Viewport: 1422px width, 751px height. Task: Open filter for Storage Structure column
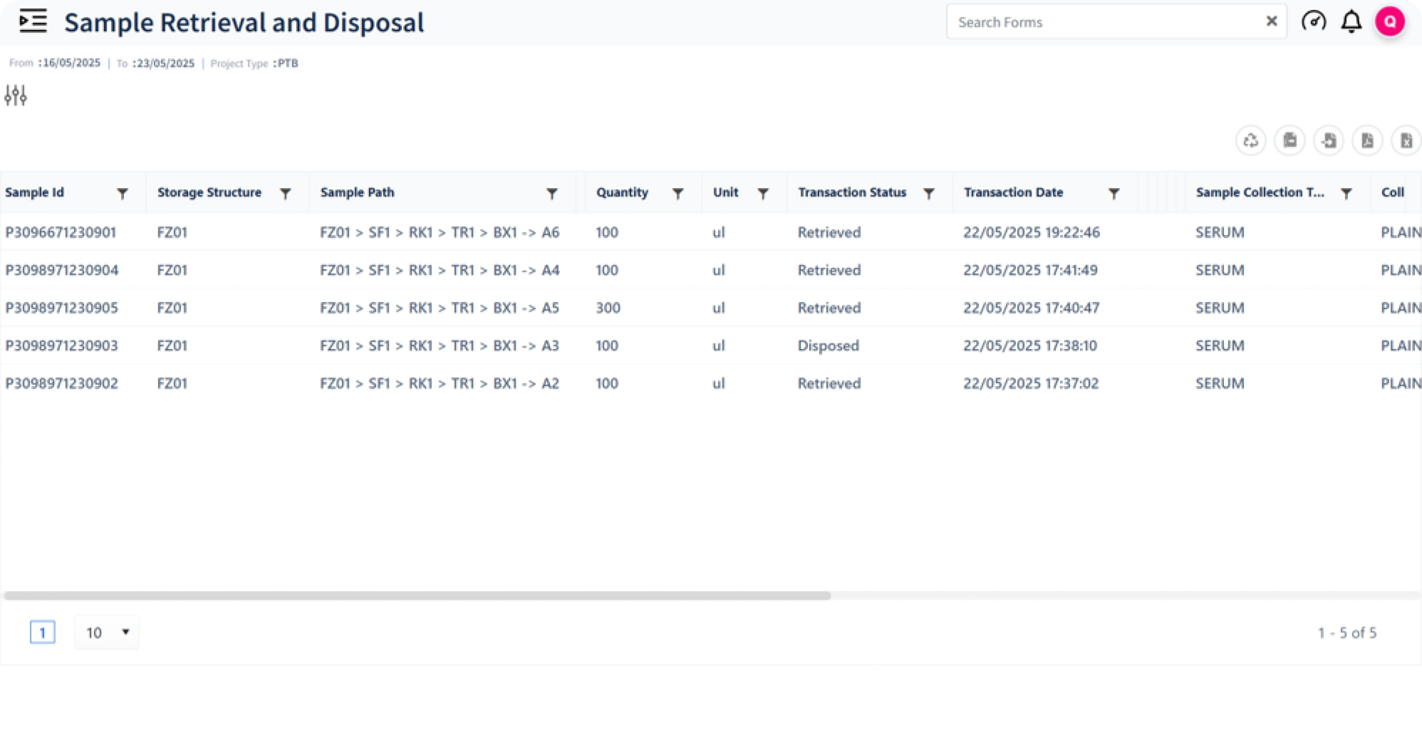(x=285, y=193)
